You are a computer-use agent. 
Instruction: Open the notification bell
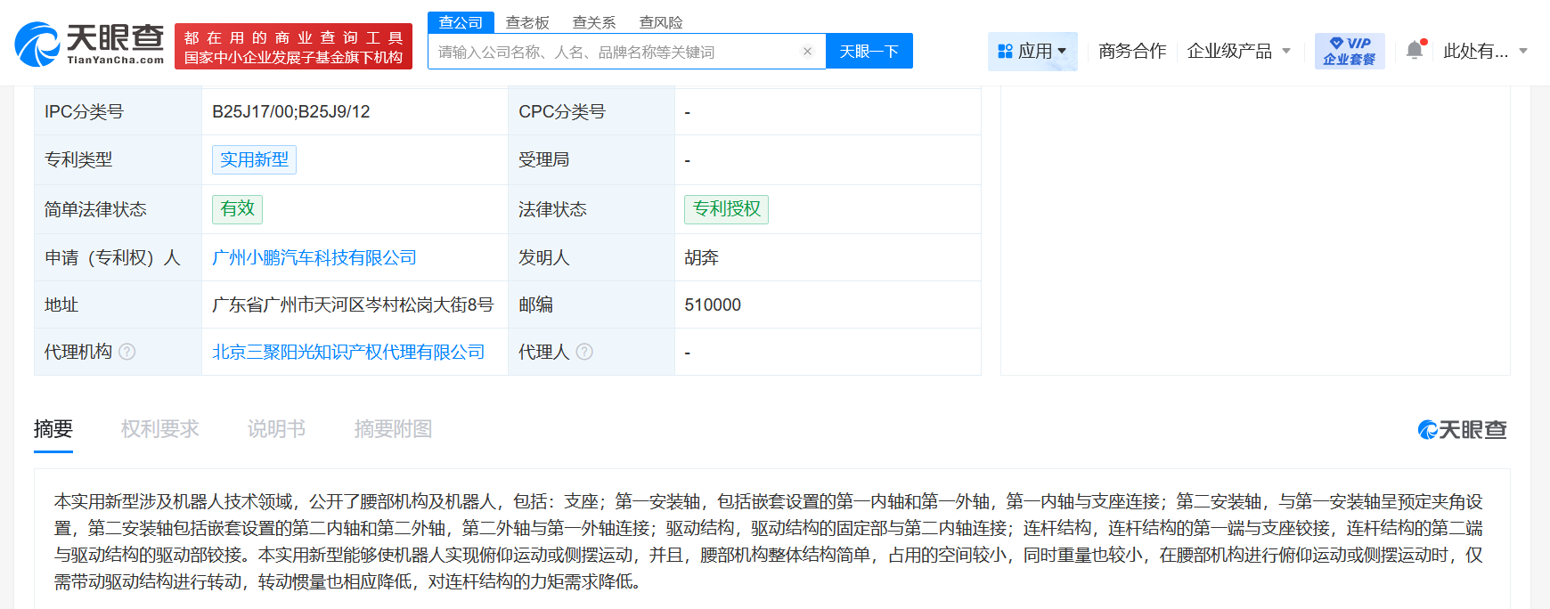point(1414,51)
